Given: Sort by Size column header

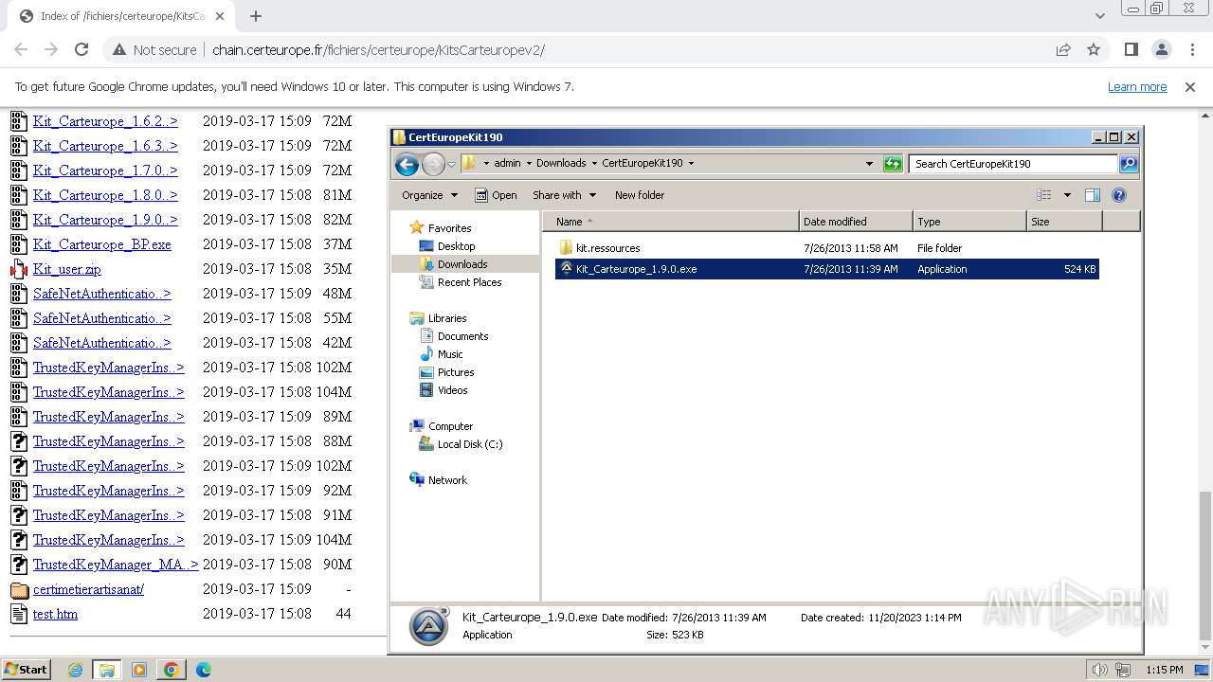Looking at the screenshot, I should pos(1064,222).
